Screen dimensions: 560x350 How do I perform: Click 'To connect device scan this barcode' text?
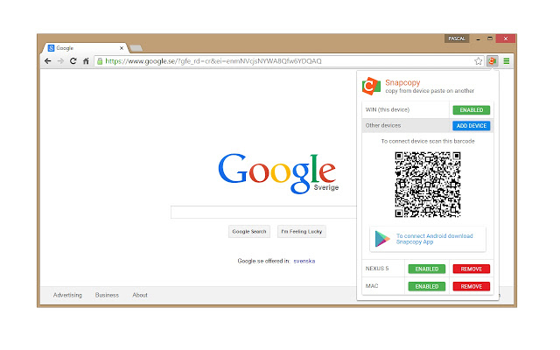428,141
